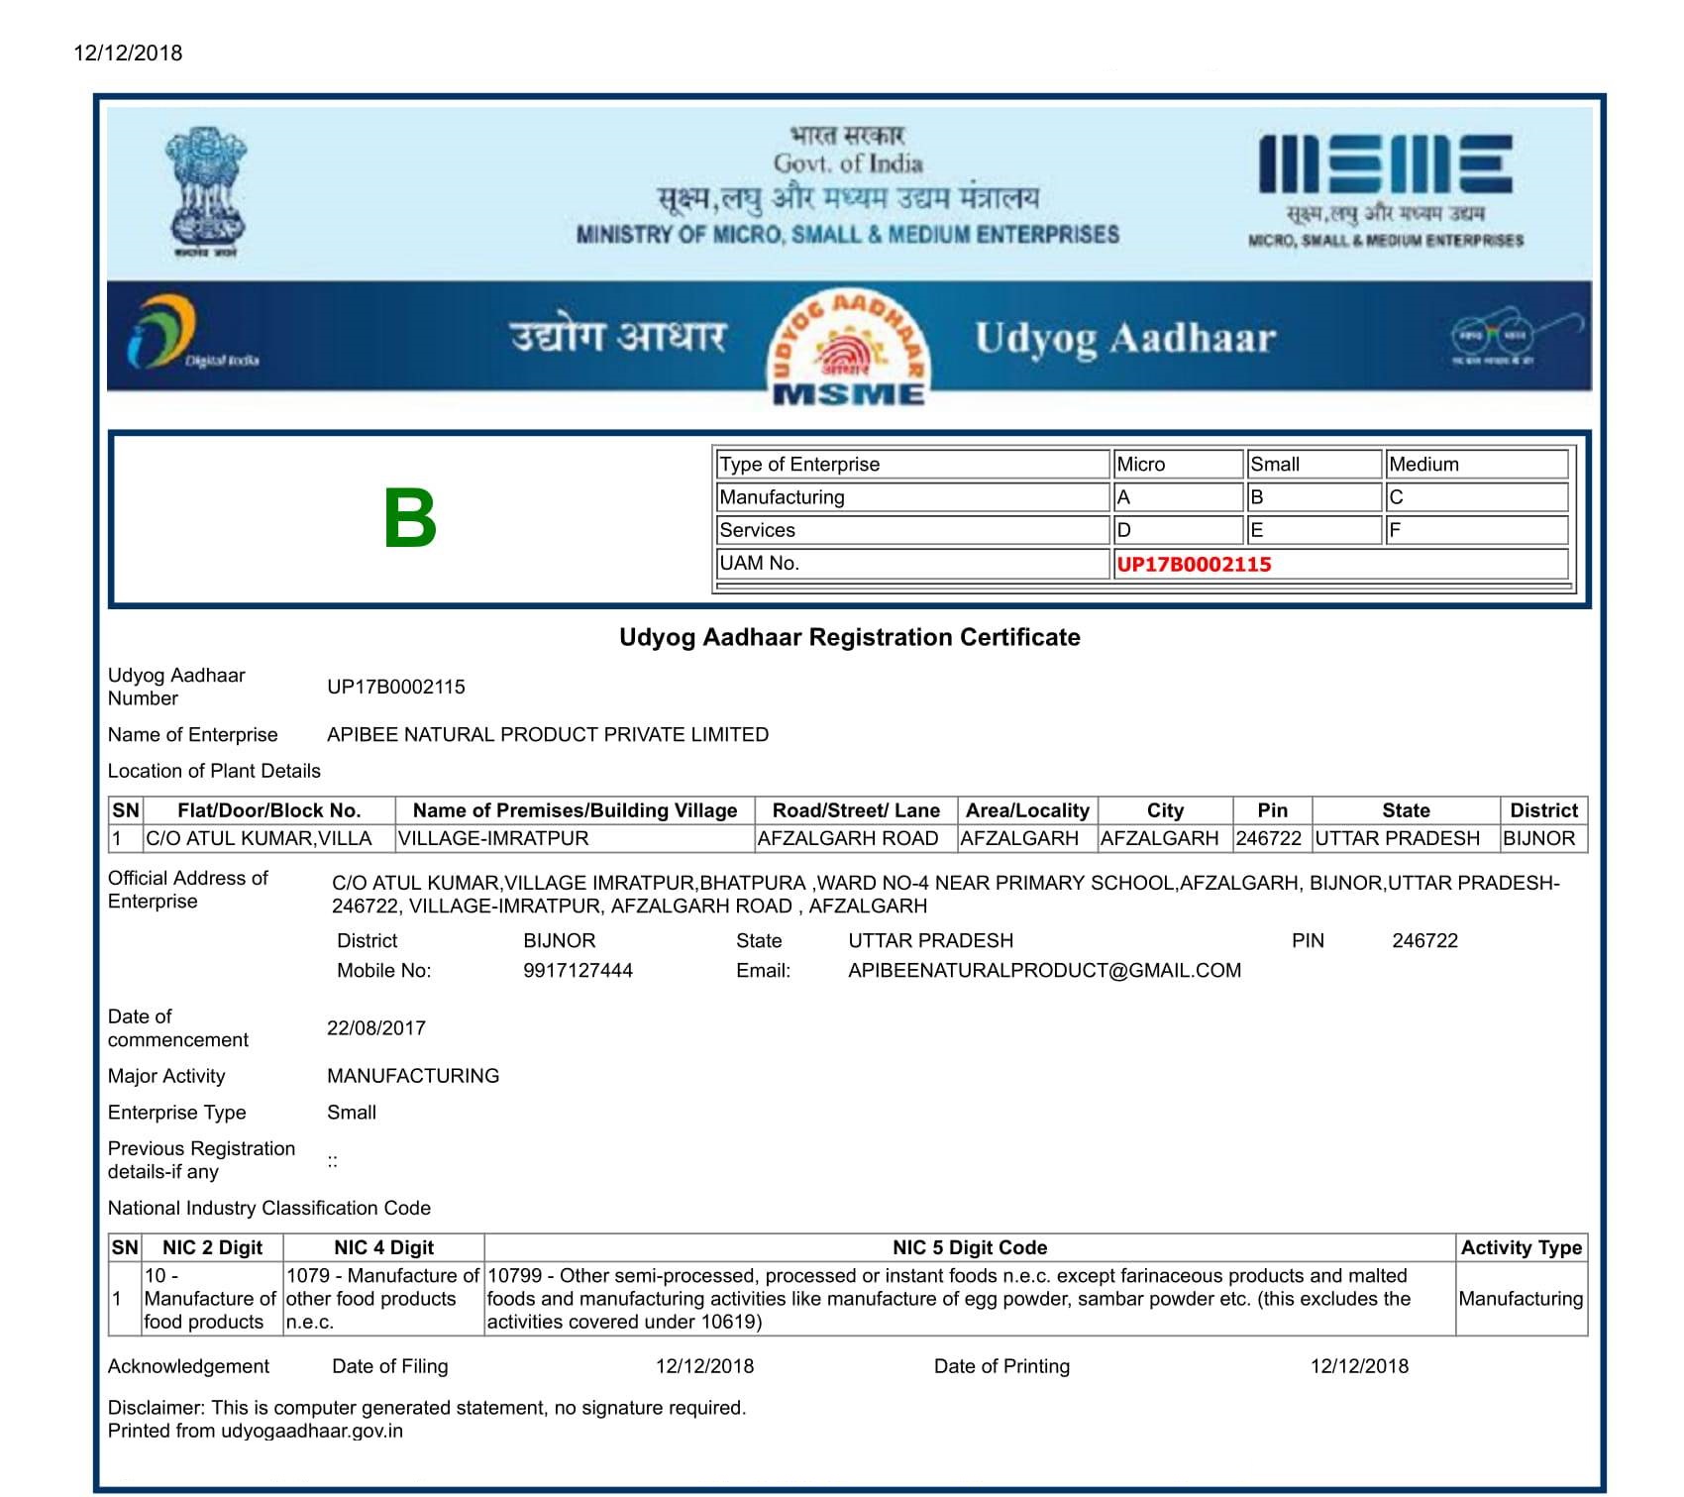Click the commencement date 22/08/2017
1684x1497 pixels.
376,1027
